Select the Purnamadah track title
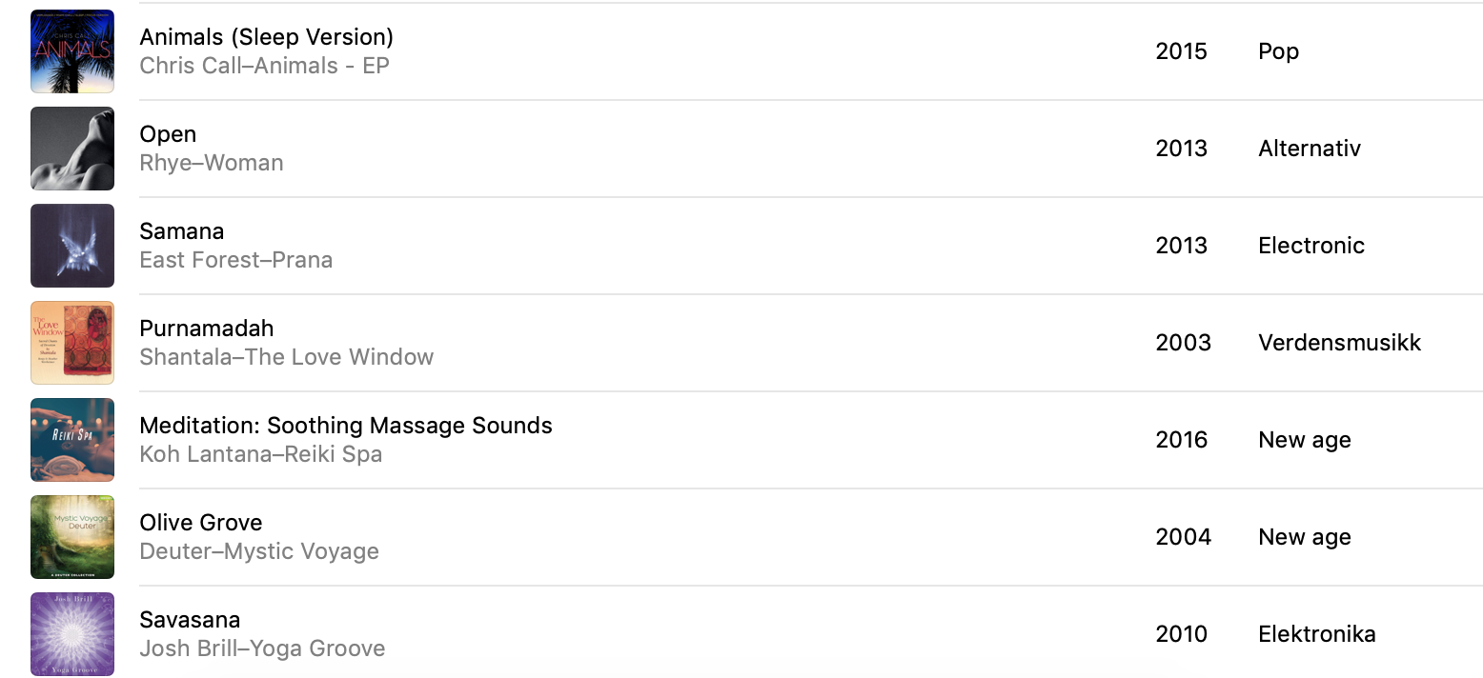This screenshot has height=678, width=1483. tap(207, 328)
